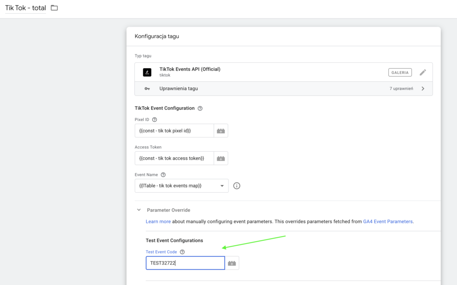Click help icon next to Pixel ID label
Image resolution: width=457 pixels, height=285 pixels.
tap(154, 120)
